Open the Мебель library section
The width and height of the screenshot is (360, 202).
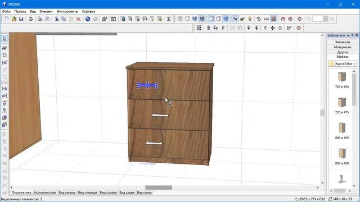(x=343, y=57)
